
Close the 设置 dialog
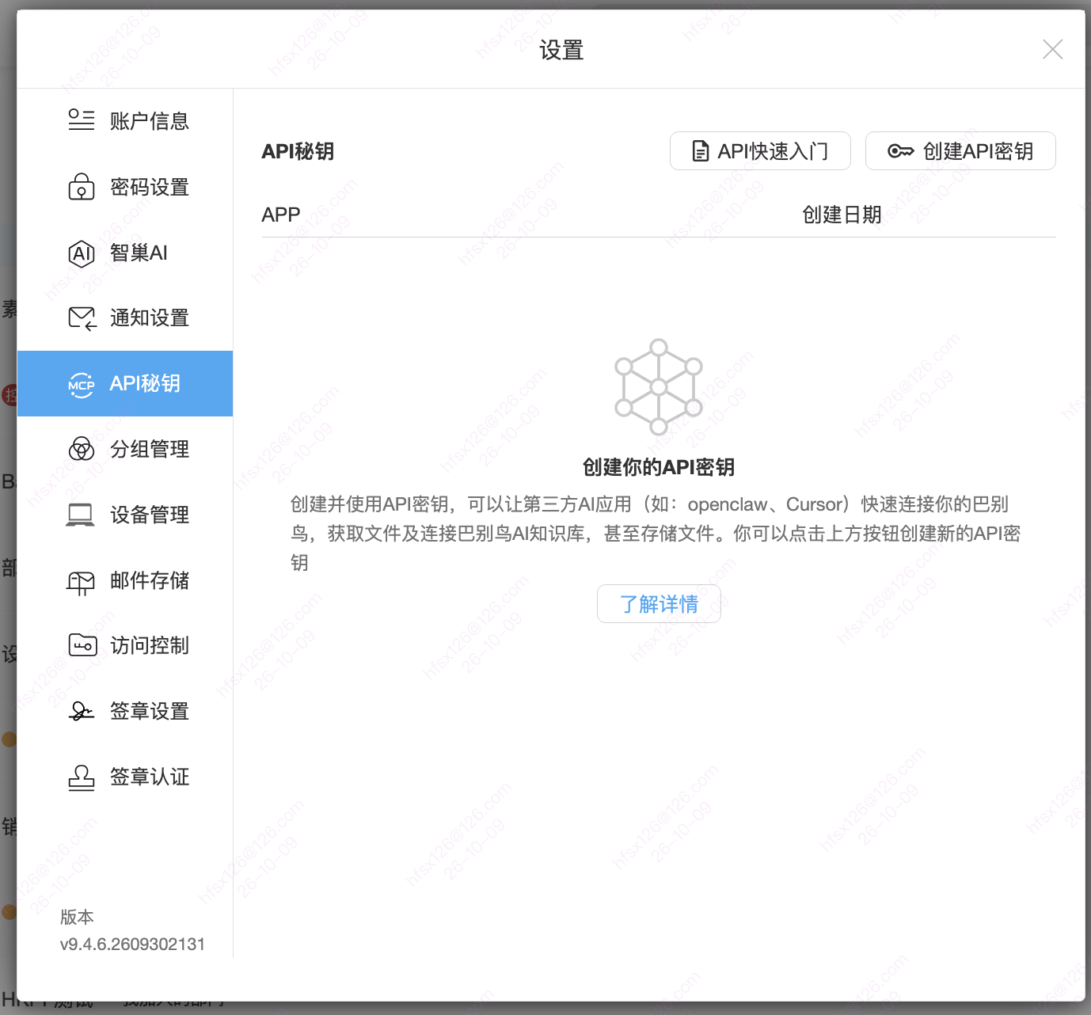coord(1052,50)
